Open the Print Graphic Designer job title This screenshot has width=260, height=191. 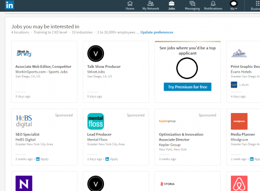pos(245,66)
